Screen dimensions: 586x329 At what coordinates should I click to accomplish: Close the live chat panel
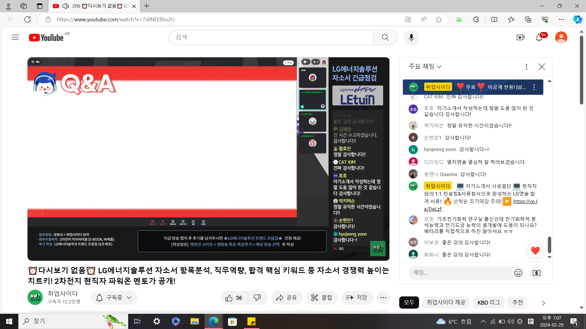[x=541, y=67]
